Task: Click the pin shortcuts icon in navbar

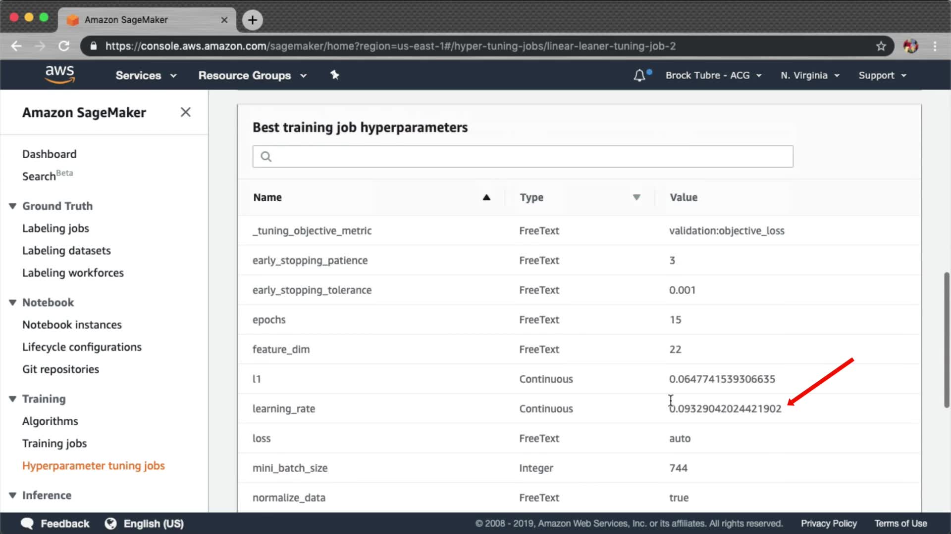Action: click(335, 75)
